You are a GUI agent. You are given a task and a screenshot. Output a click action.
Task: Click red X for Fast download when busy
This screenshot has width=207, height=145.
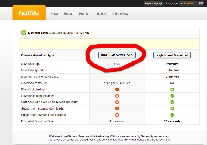point(117,102)
